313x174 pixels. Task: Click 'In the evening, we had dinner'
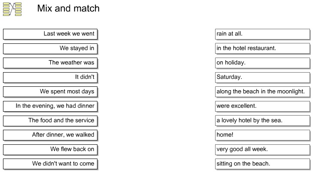coord(50,106)
